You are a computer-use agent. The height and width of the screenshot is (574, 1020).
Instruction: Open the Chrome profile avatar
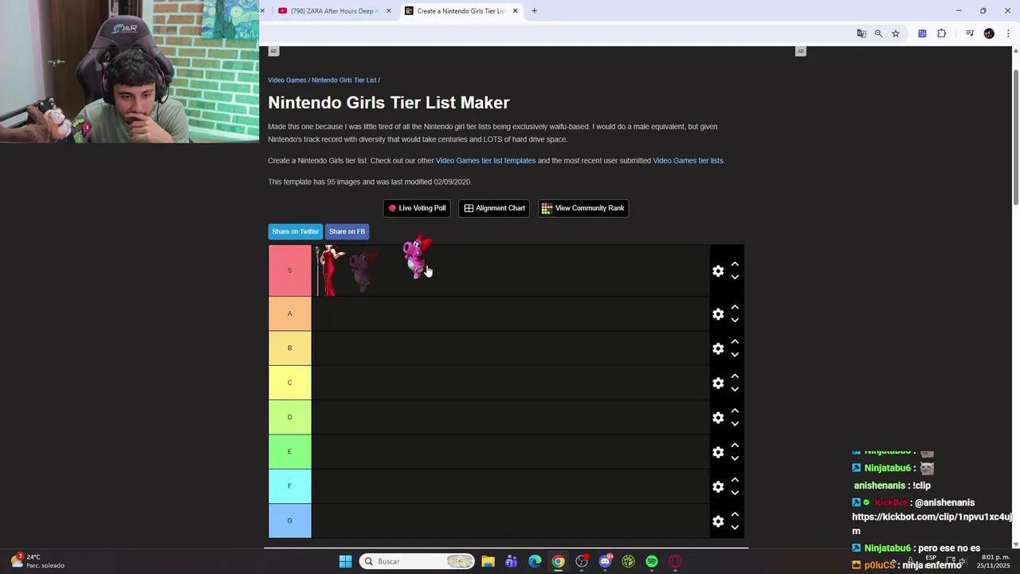989,33
